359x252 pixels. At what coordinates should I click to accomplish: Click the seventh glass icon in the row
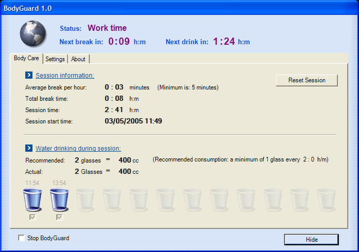pos(192,200)
